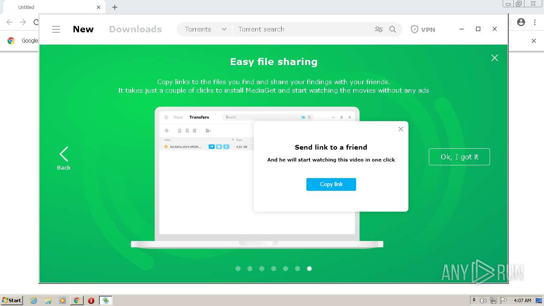Jump to the fifth tutorial slide dot

[286, 269]
